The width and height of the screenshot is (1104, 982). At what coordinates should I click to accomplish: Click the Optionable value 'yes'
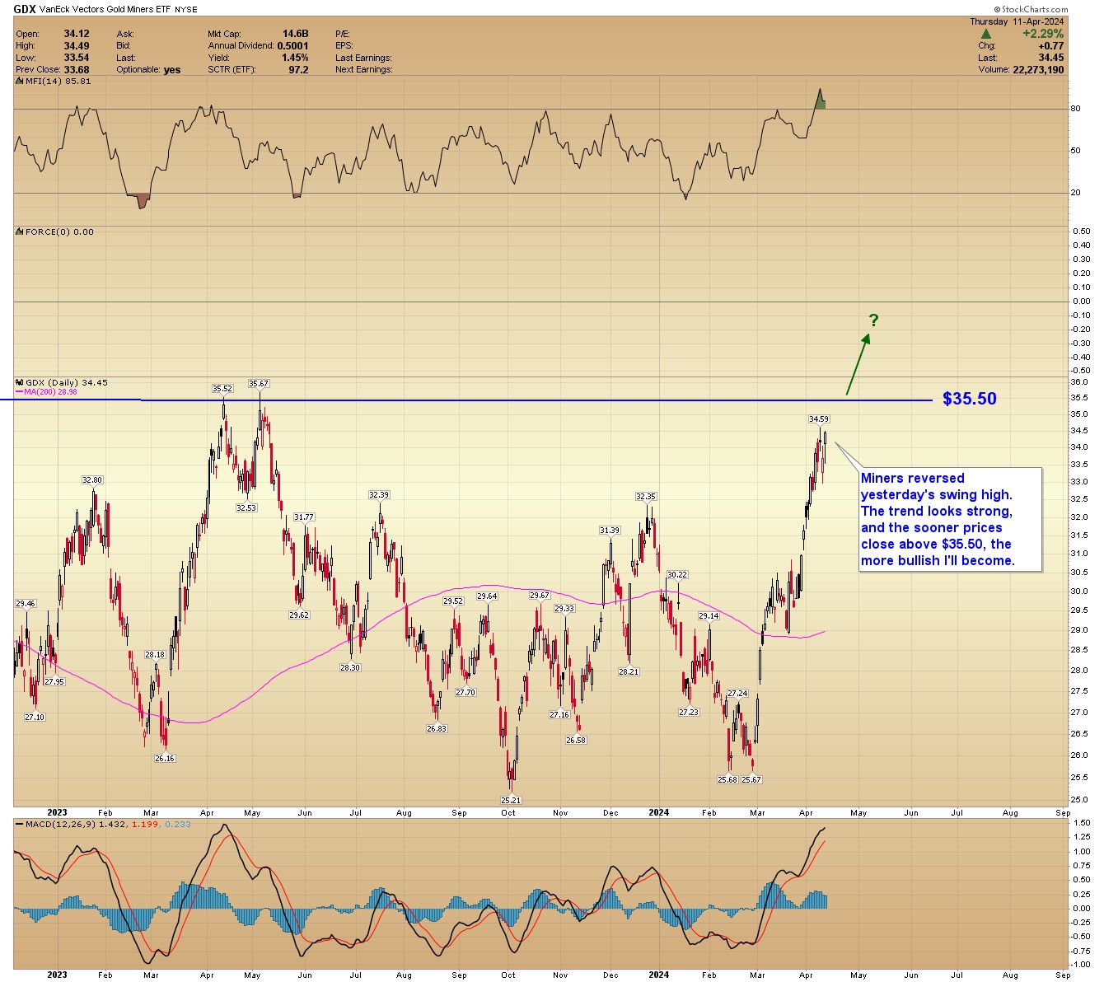(172, 70)
